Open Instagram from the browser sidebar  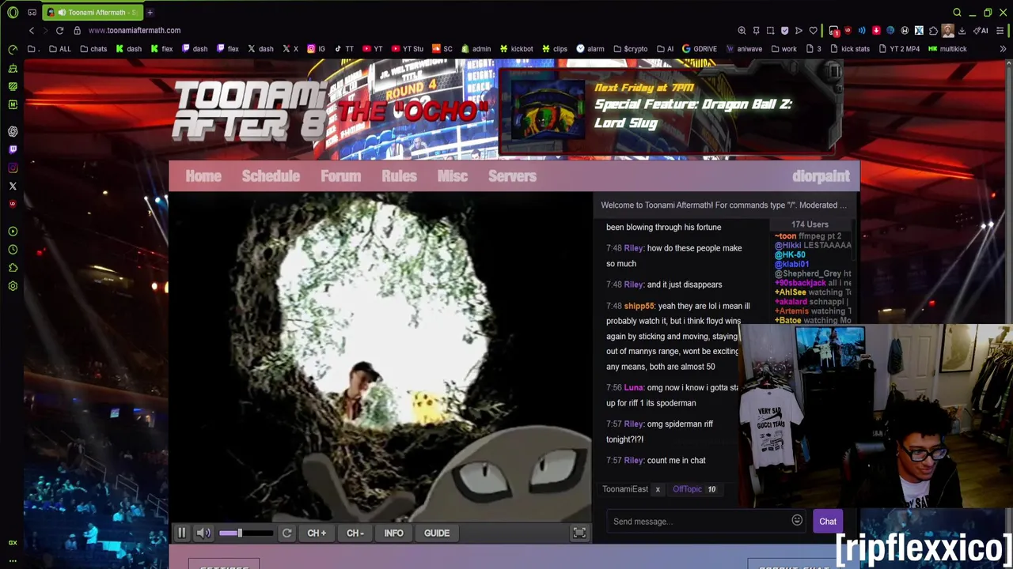tap(13, 168)
